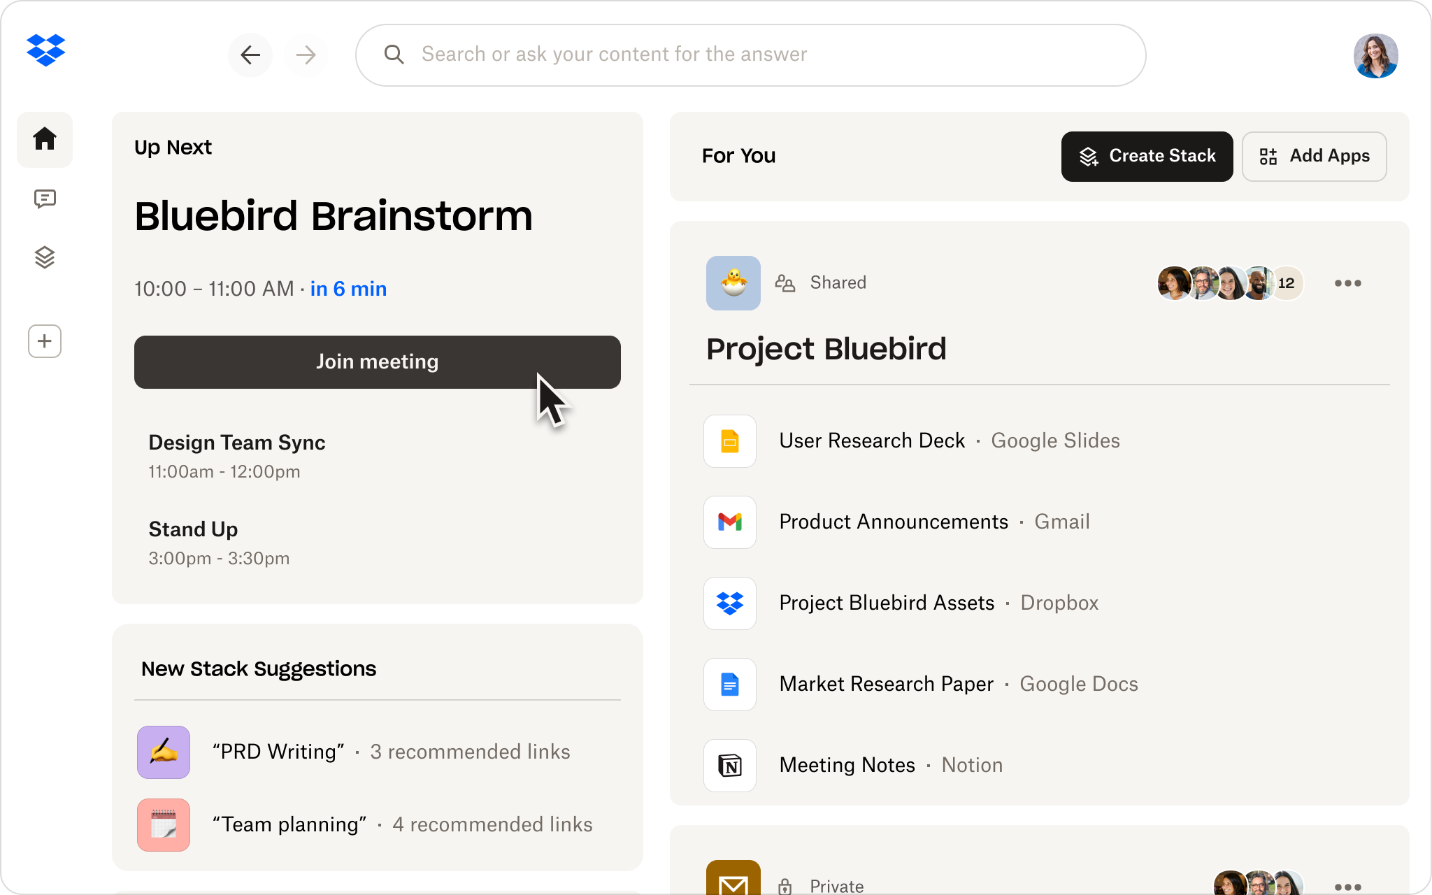Click the search input field at top

pos(750,55)
